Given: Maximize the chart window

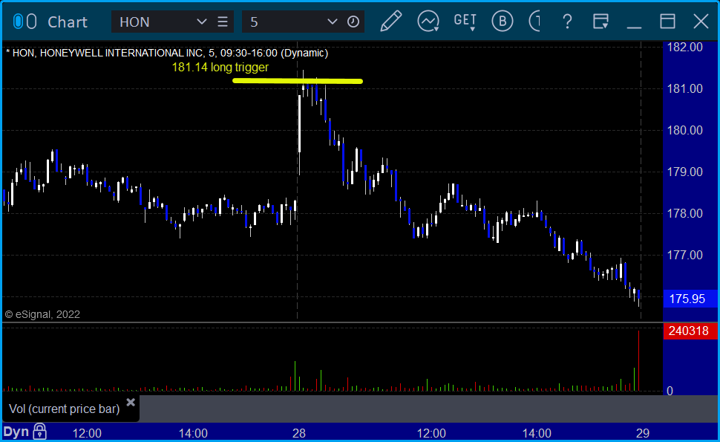Looking at the screenshot, I should [x=667, y=21].
